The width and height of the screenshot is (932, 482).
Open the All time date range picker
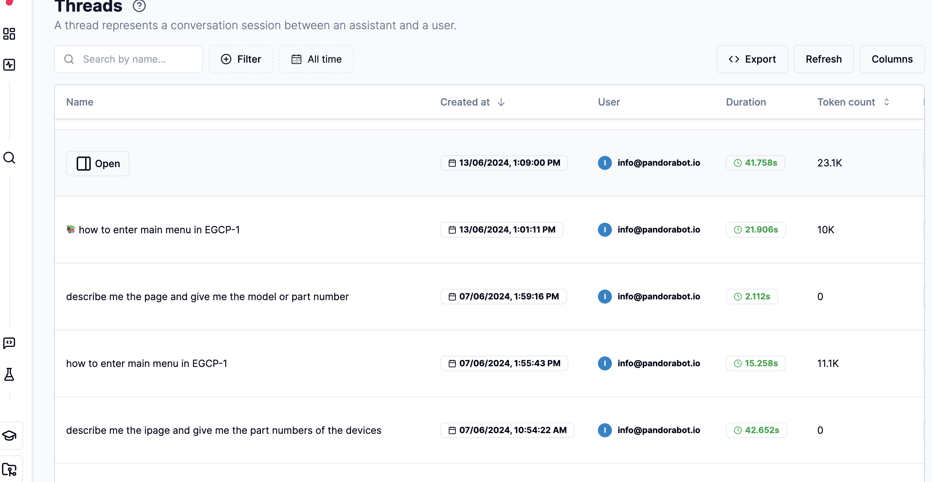[x=316, y=59]
